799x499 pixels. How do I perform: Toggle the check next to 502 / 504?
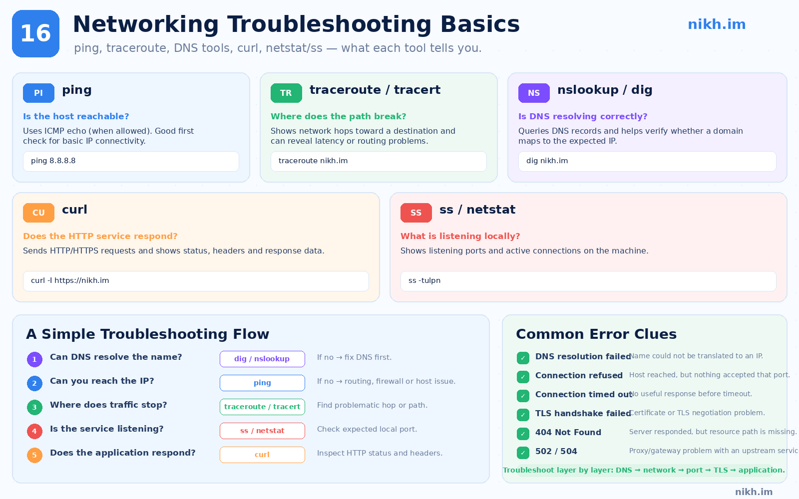[523, 453]
